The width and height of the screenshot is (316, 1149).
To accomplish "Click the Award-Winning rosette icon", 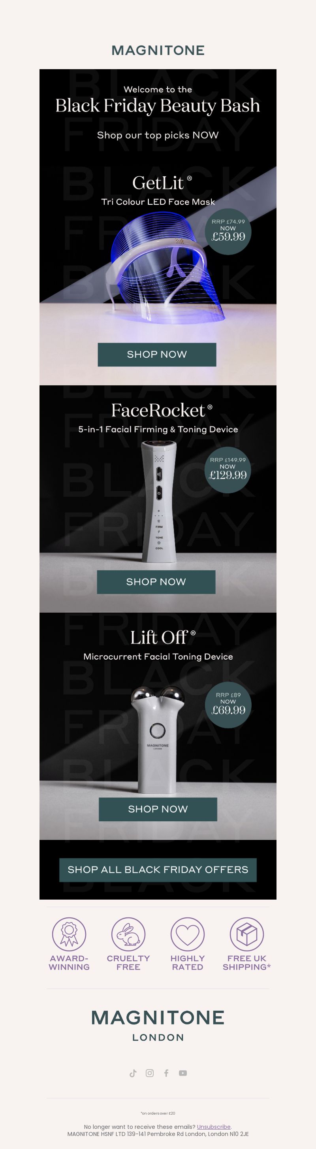I will pyautogui.click(x=69, y=934).
